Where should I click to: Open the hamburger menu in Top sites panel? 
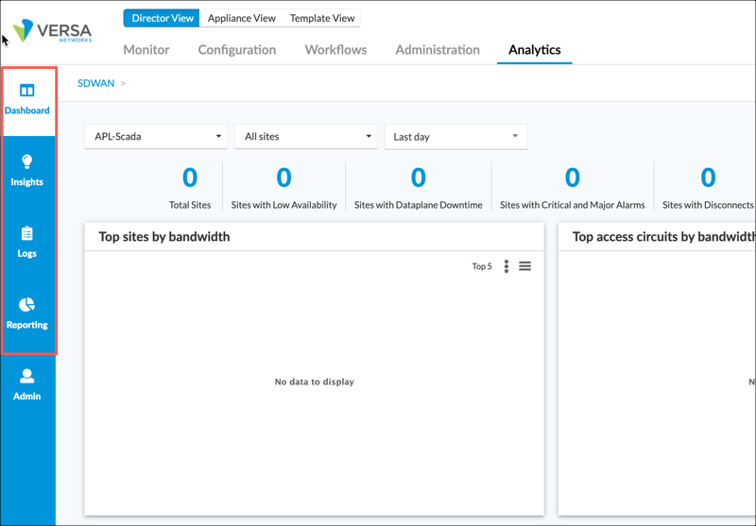(524, 266)
